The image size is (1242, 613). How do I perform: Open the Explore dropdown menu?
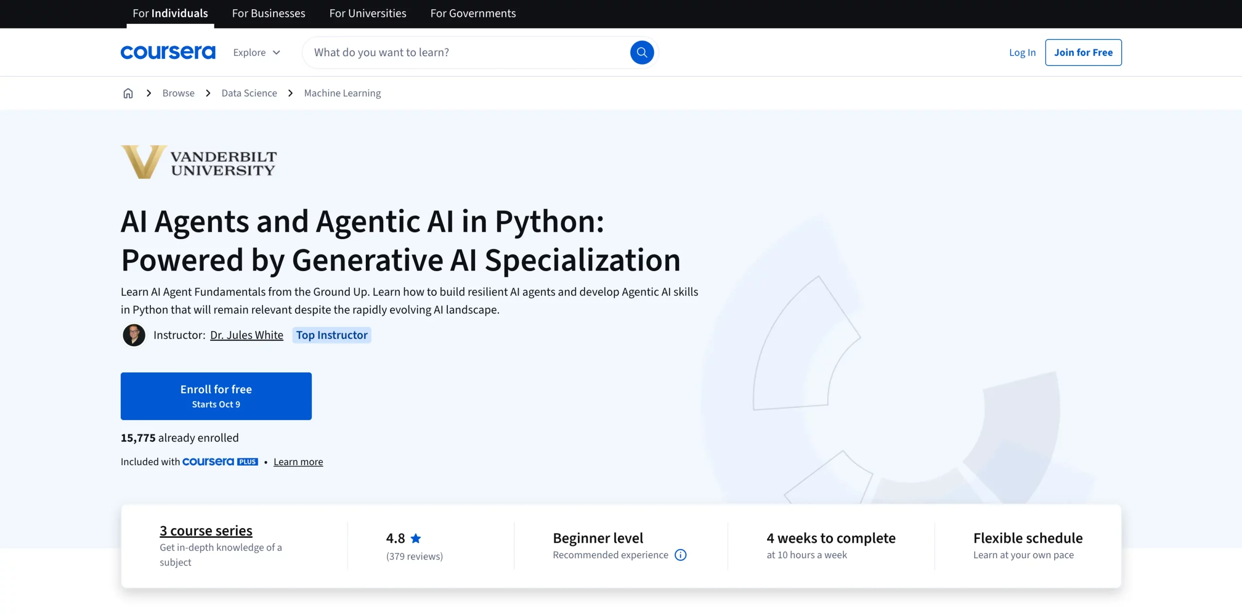point(257,52)
